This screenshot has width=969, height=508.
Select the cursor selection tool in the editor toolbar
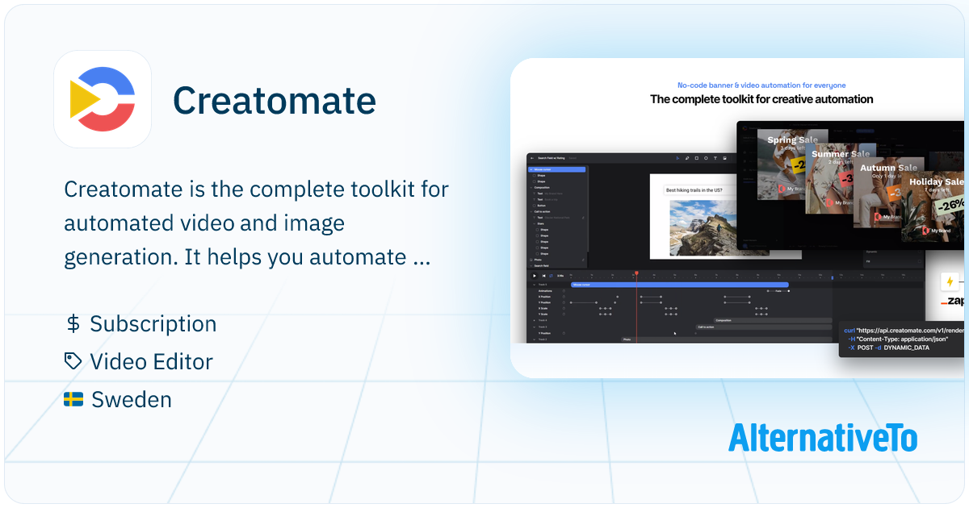click(677, 158)
